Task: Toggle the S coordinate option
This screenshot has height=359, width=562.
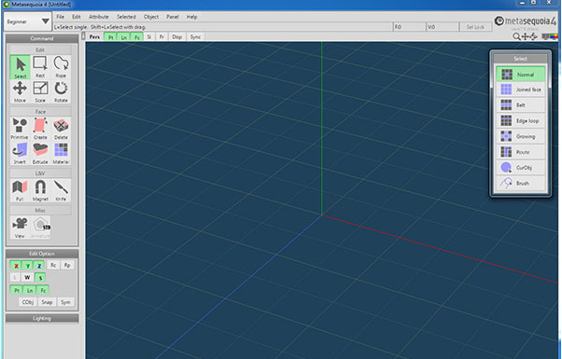Action: pos(40,277)
